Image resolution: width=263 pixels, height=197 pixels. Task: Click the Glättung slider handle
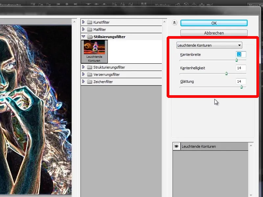click(x=241, y=87)
